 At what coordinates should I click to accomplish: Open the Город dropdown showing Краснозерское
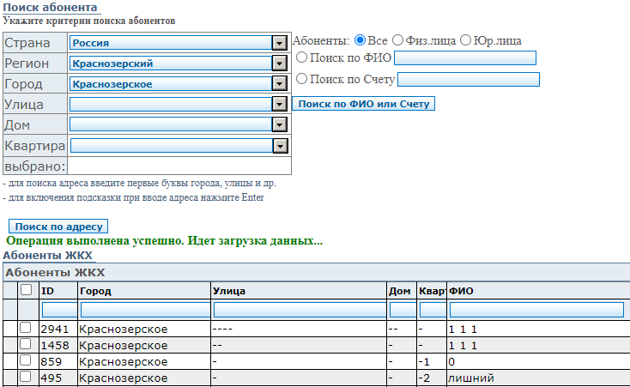tap(278, 84)
